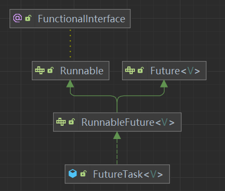
Task: Click the blue class icon on FutureTask<V>
Action: 73,173
